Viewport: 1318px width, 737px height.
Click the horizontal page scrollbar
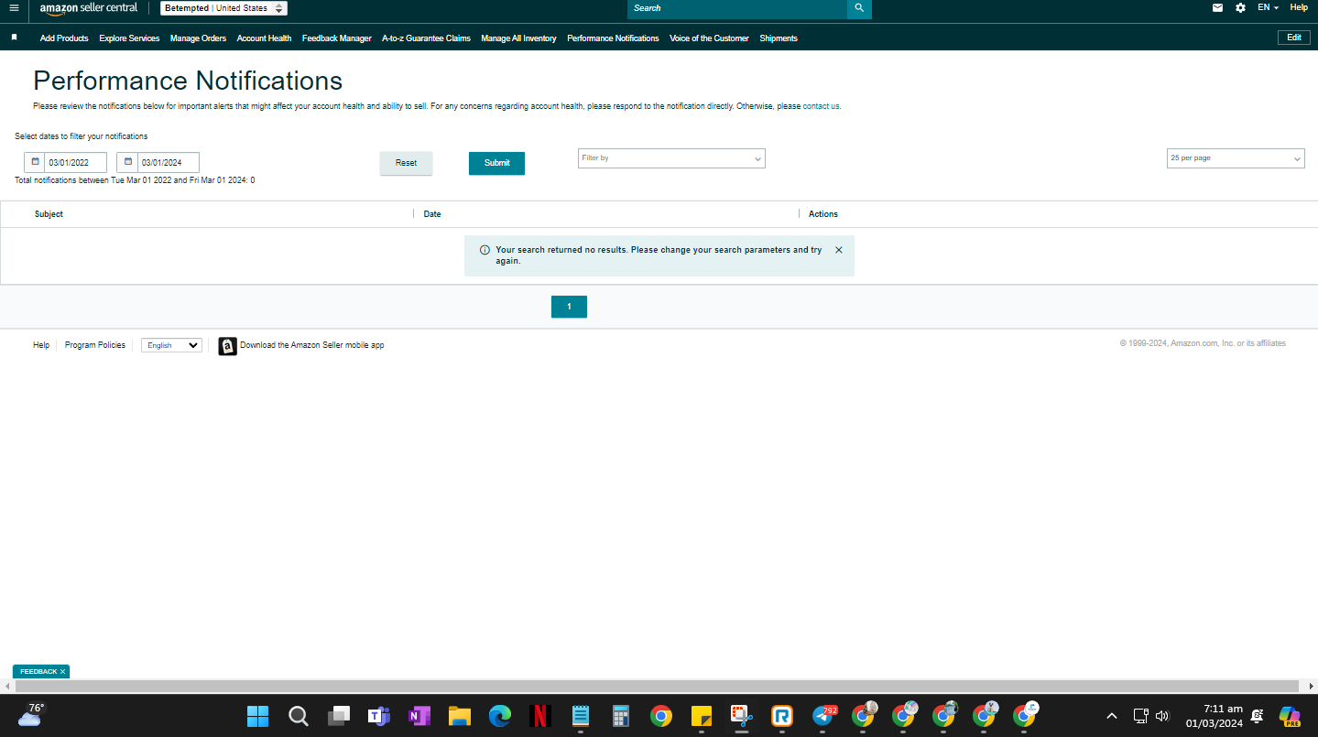657,686
